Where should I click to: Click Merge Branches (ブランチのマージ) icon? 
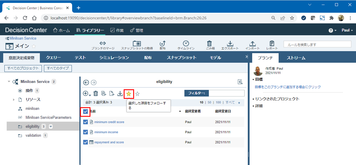coord(103,45)
